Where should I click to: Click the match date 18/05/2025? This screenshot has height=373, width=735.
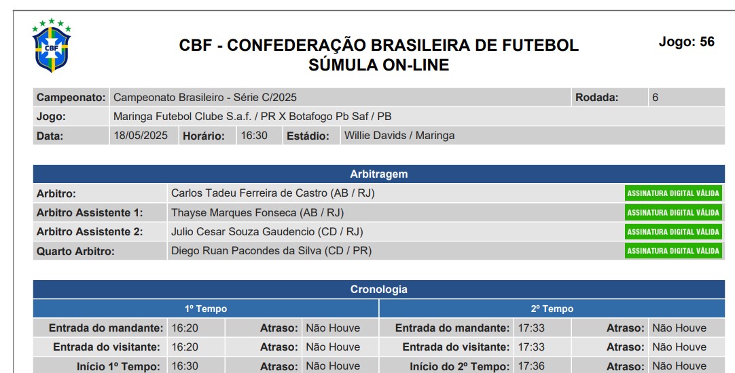(141, 136)
